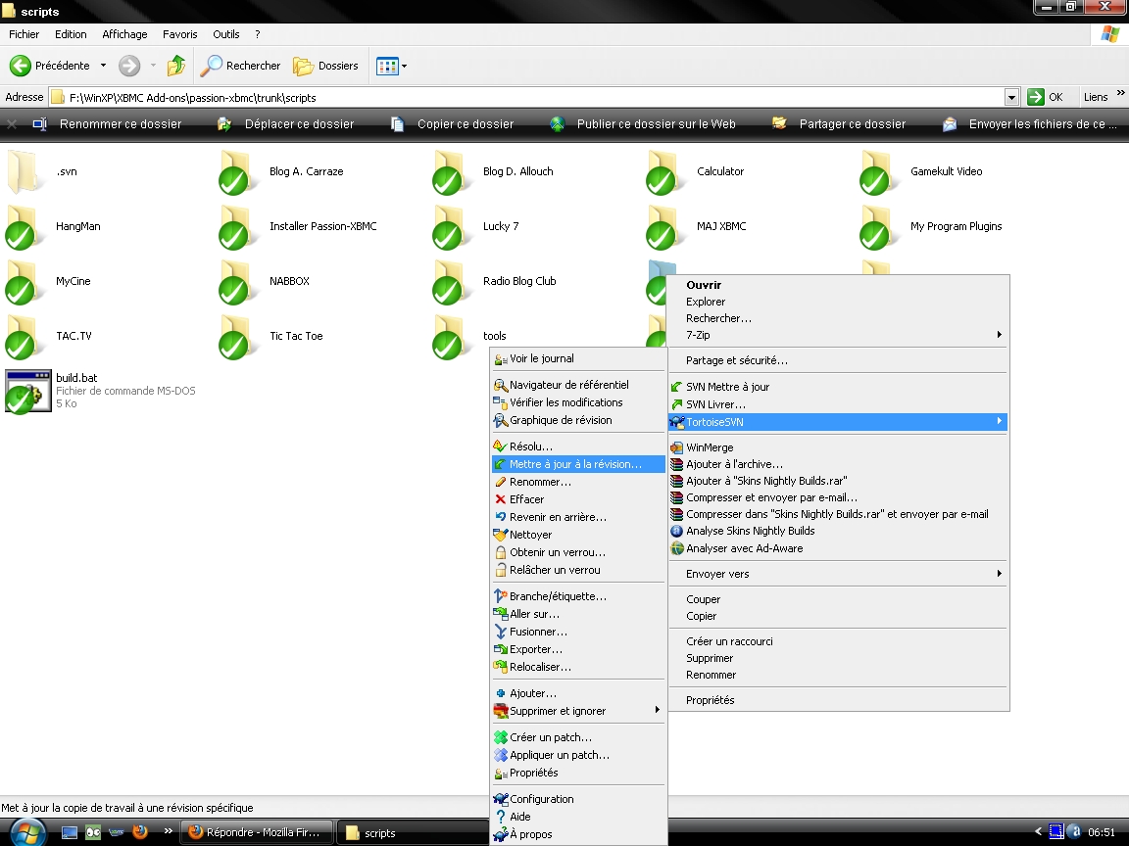Viewport: 1129px width, 846px height.
Task: Select the Blog A. Carraze folder icon
Action: coord(237,173)
